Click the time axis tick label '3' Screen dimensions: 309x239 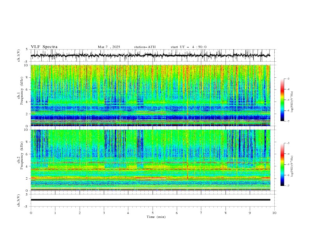(x=104, y=213)
